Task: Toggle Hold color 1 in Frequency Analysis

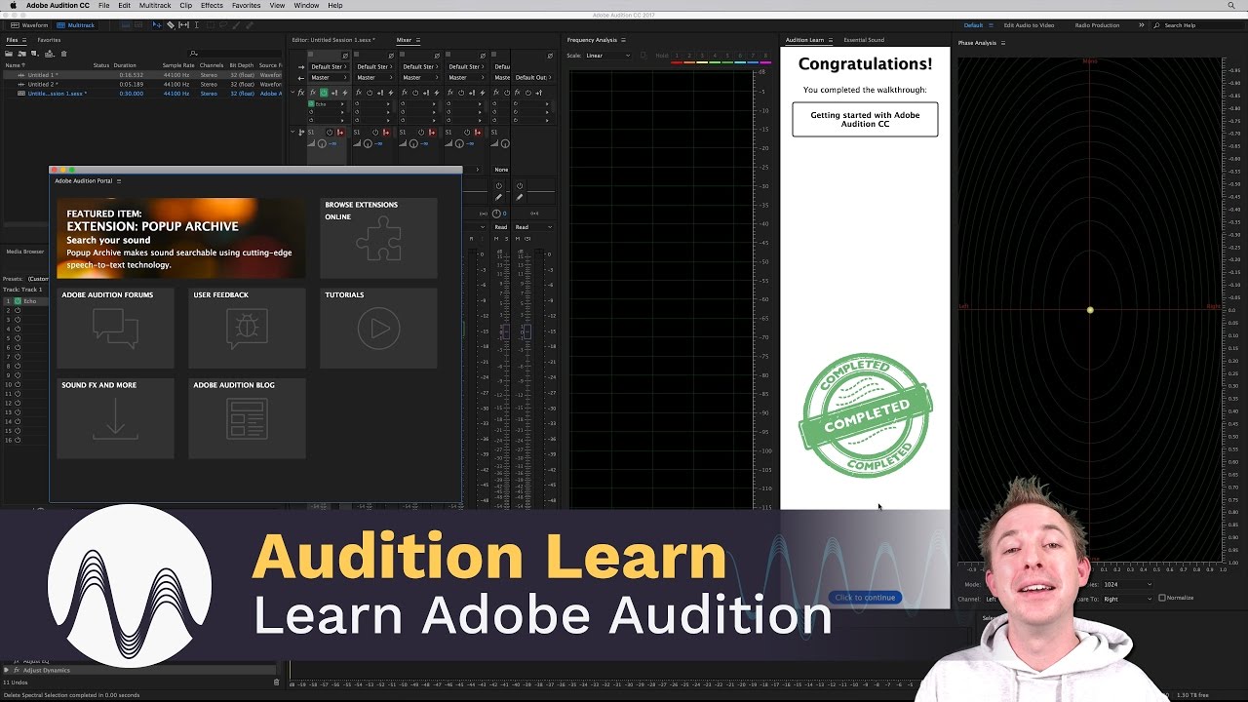Action: (x=677, y=58)
